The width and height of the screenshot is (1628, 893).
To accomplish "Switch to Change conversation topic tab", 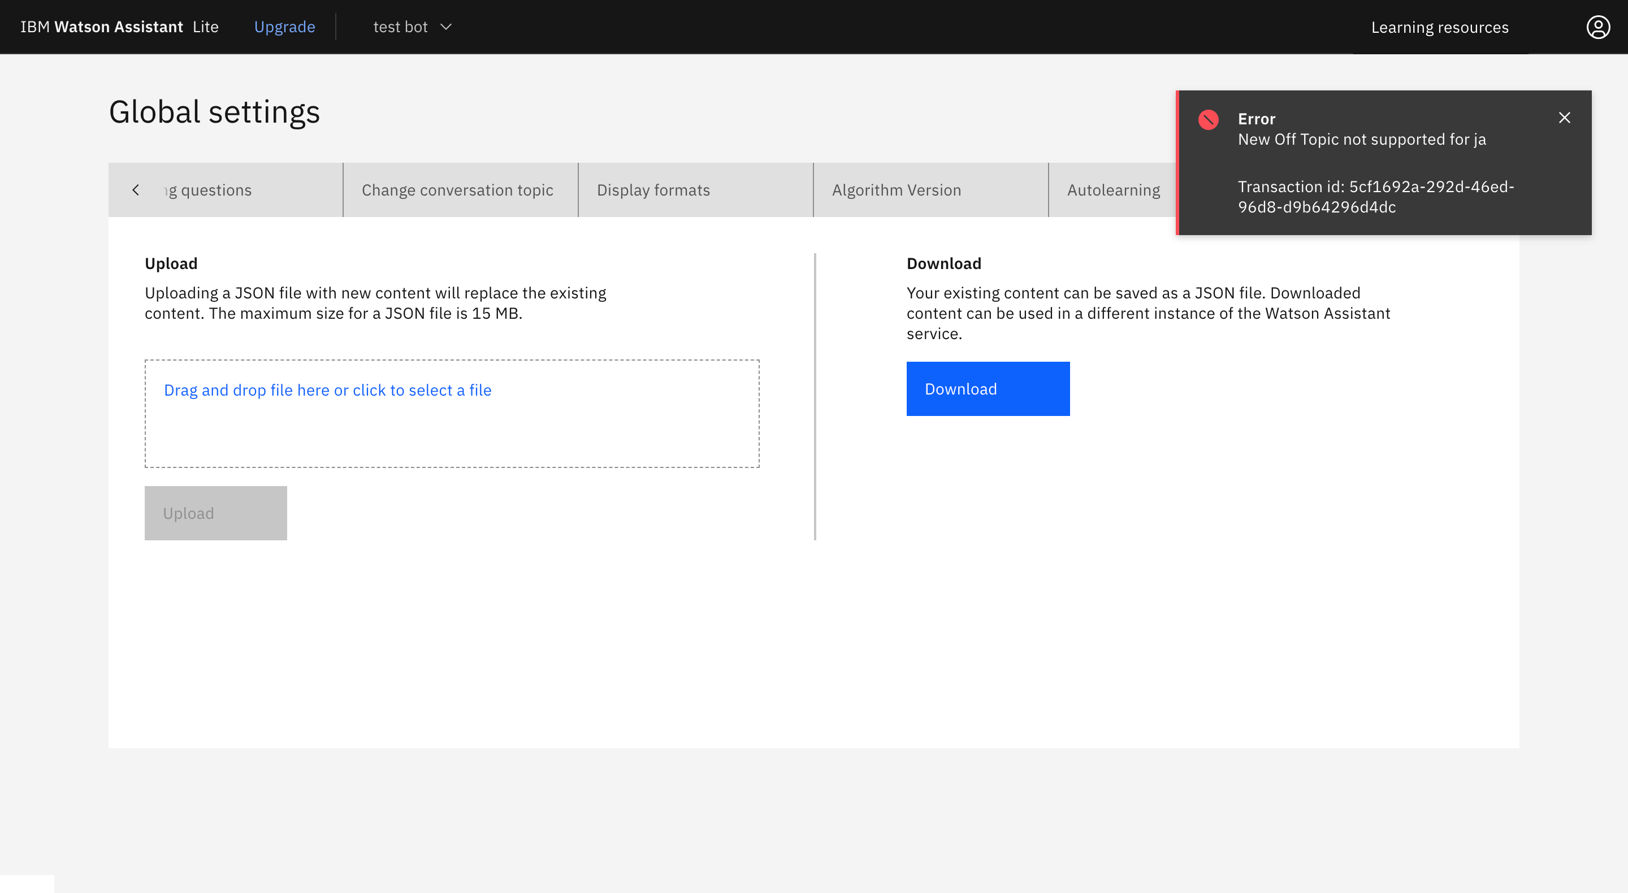I will (457, 190).
